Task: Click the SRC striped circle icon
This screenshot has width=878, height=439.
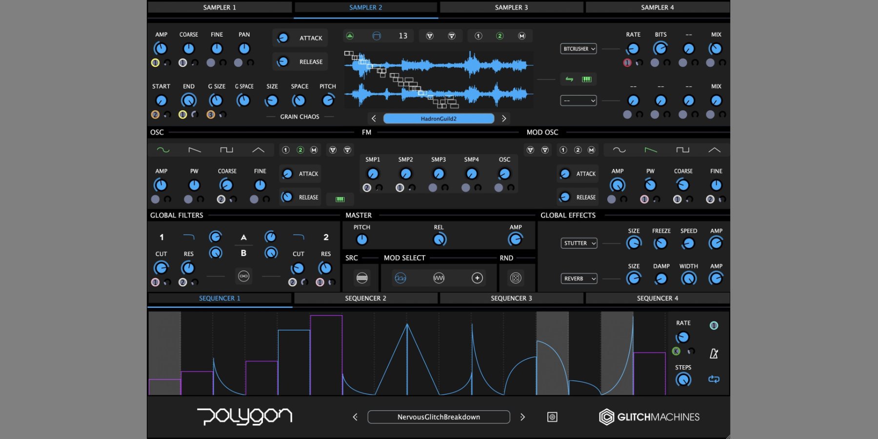Action: coord(362,278)
